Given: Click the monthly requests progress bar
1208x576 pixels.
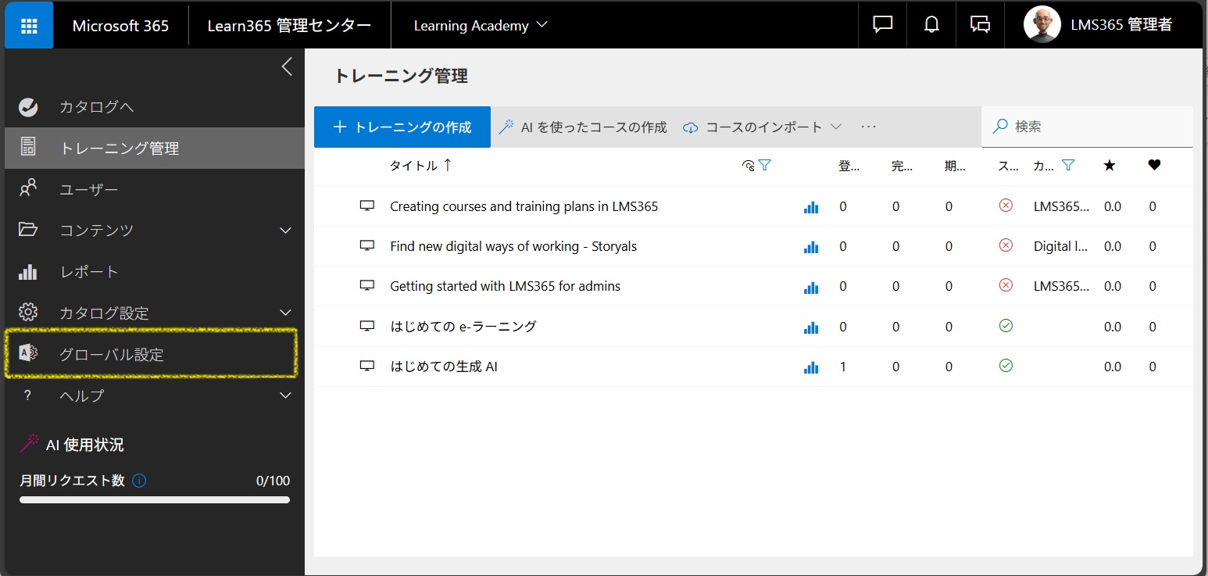Looking at the screenshot, I should (x=155, y=500).
